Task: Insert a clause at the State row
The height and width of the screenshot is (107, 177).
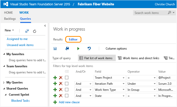Action: 55,96
